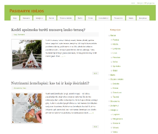This screenshot has height=134, width=158.
Task: Open the Laiptinė subcategory
Action: (x=116, y=114)
